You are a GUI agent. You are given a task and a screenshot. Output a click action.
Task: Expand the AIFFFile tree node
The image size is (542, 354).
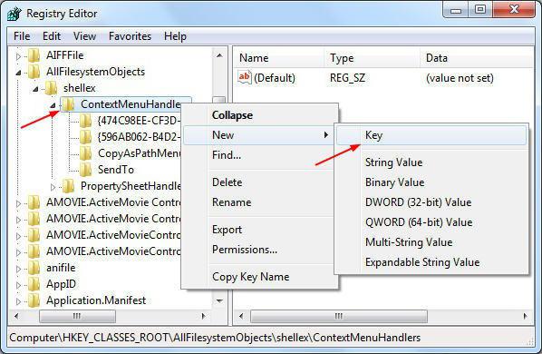pos(19,56)
